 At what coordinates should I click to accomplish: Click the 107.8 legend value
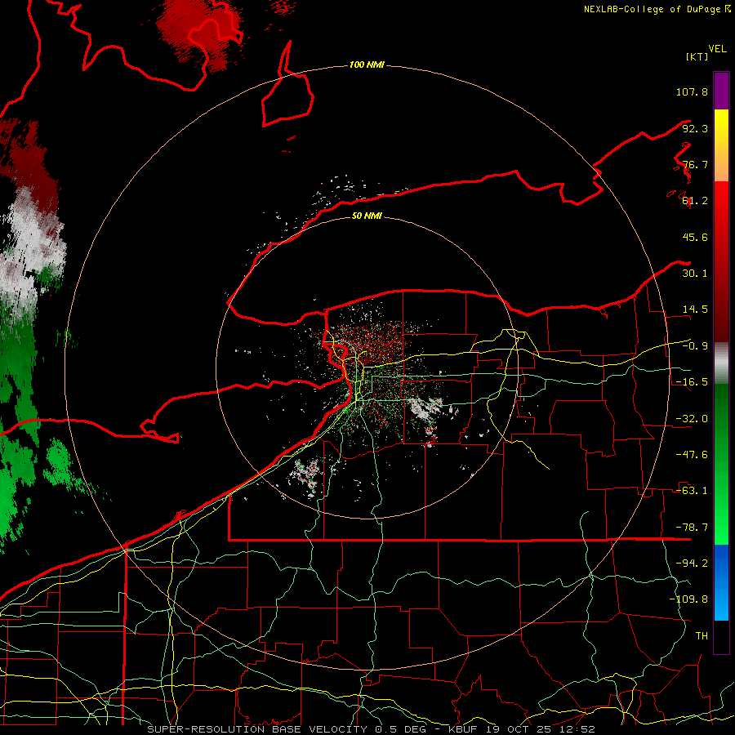[x=692, y=91]
